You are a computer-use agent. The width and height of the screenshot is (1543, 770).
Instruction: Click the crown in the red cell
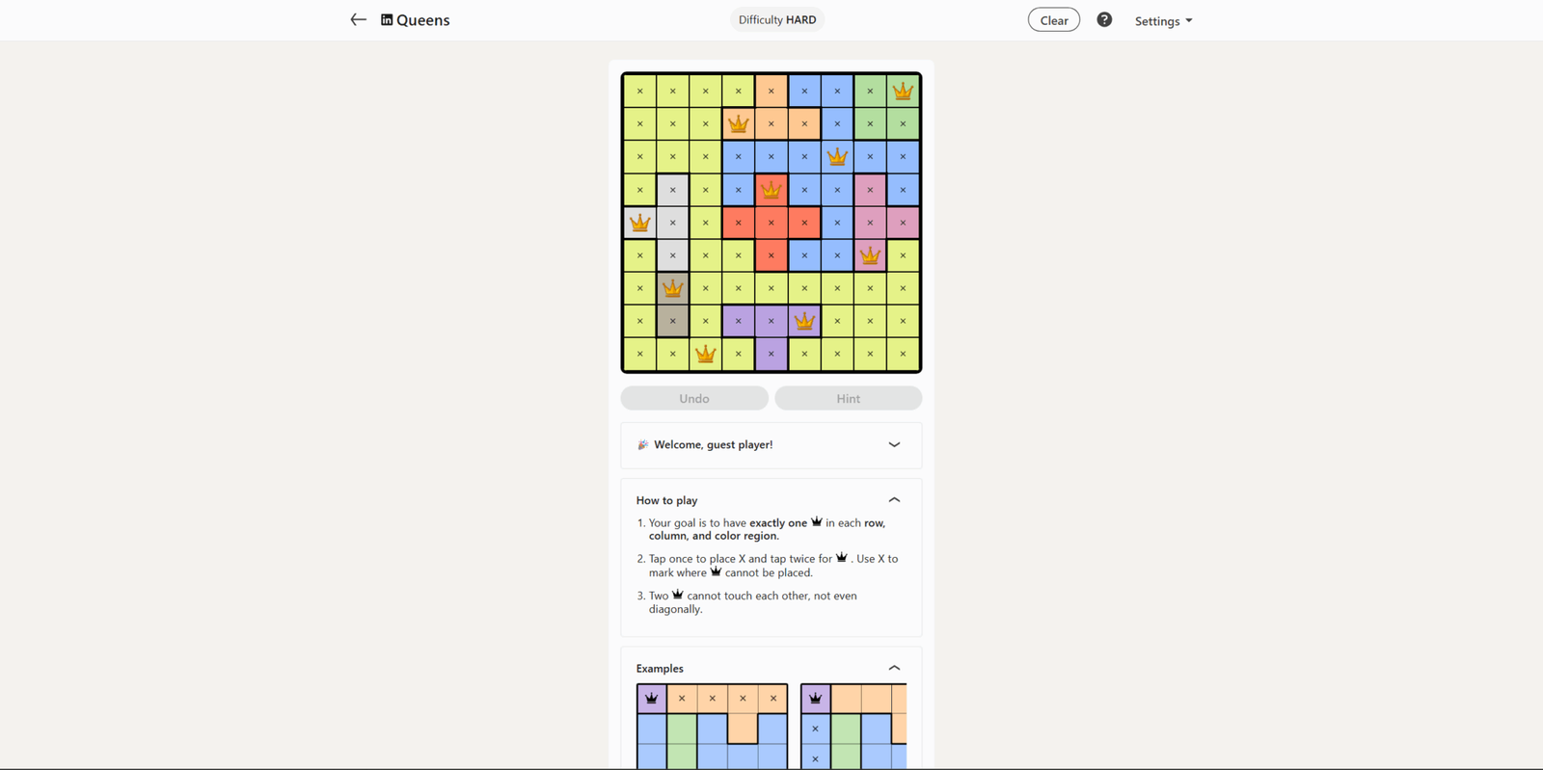(x=771, y=190)
